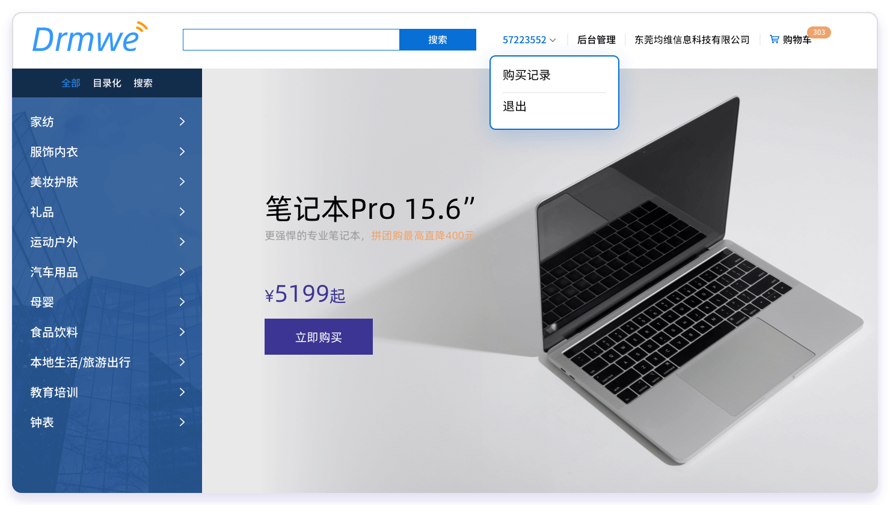The image size is (890, 505).
Task: Expand the 运动户外 category arrow
Action: [x=182, y=242]
